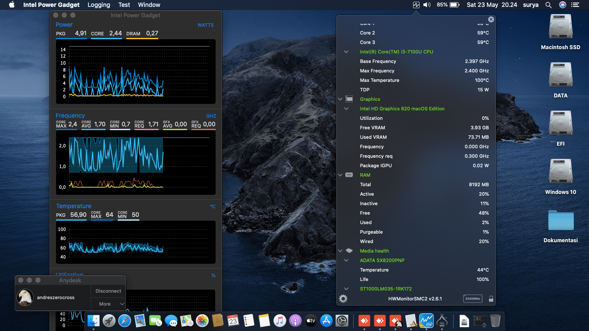The image size is (589, 331).
Task: Click the blue PKG power legend bar
Action: coord(71,39)
